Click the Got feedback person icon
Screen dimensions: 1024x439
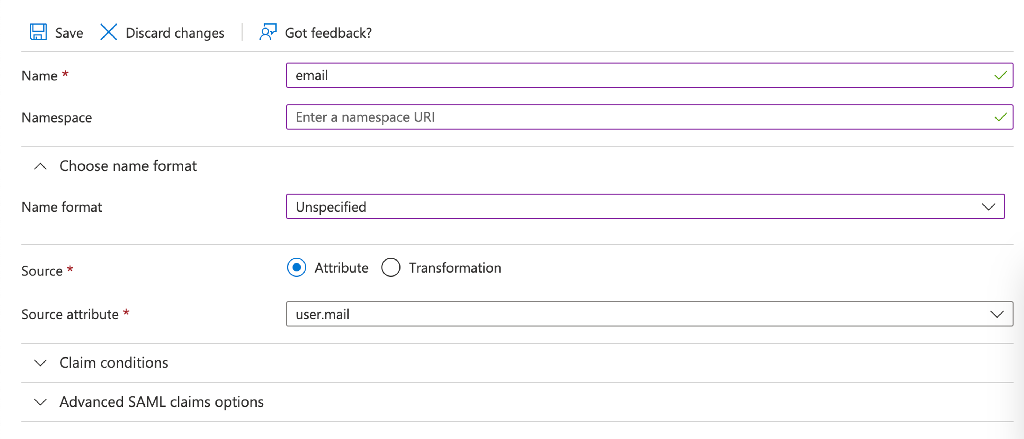tap(267, 32)
